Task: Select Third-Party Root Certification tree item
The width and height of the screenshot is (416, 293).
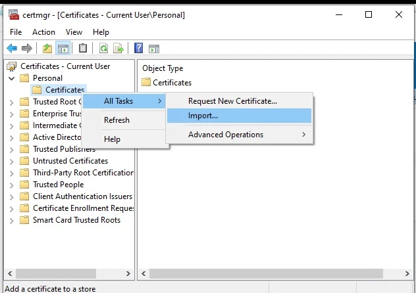Action: [x=83, y=173]
